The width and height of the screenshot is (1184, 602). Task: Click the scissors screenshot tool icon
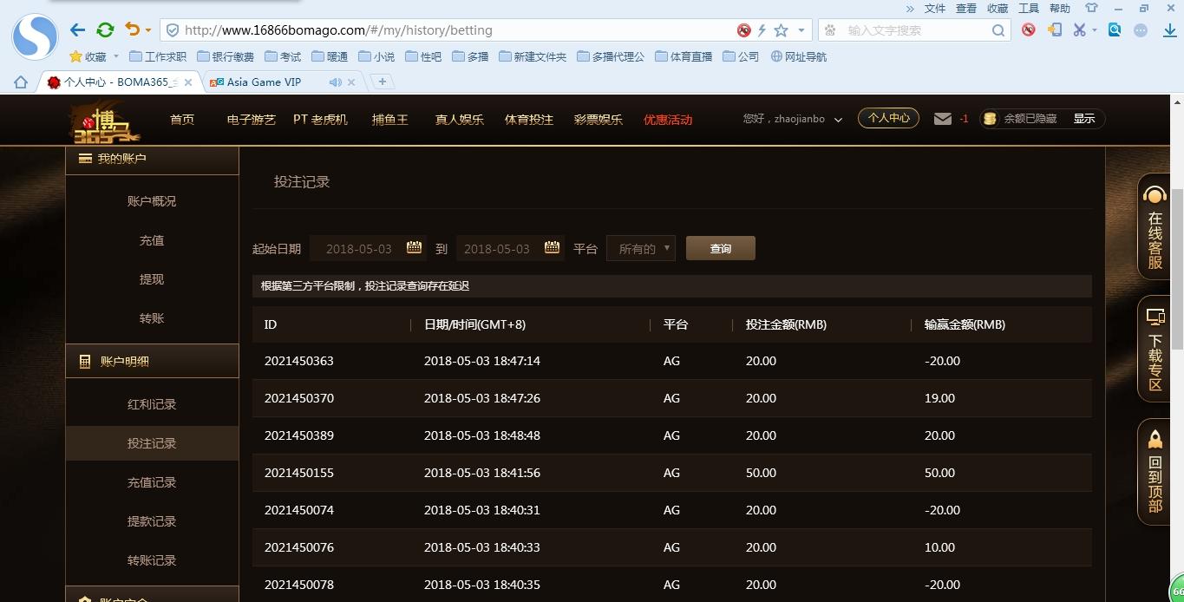tap(1079, 29)
